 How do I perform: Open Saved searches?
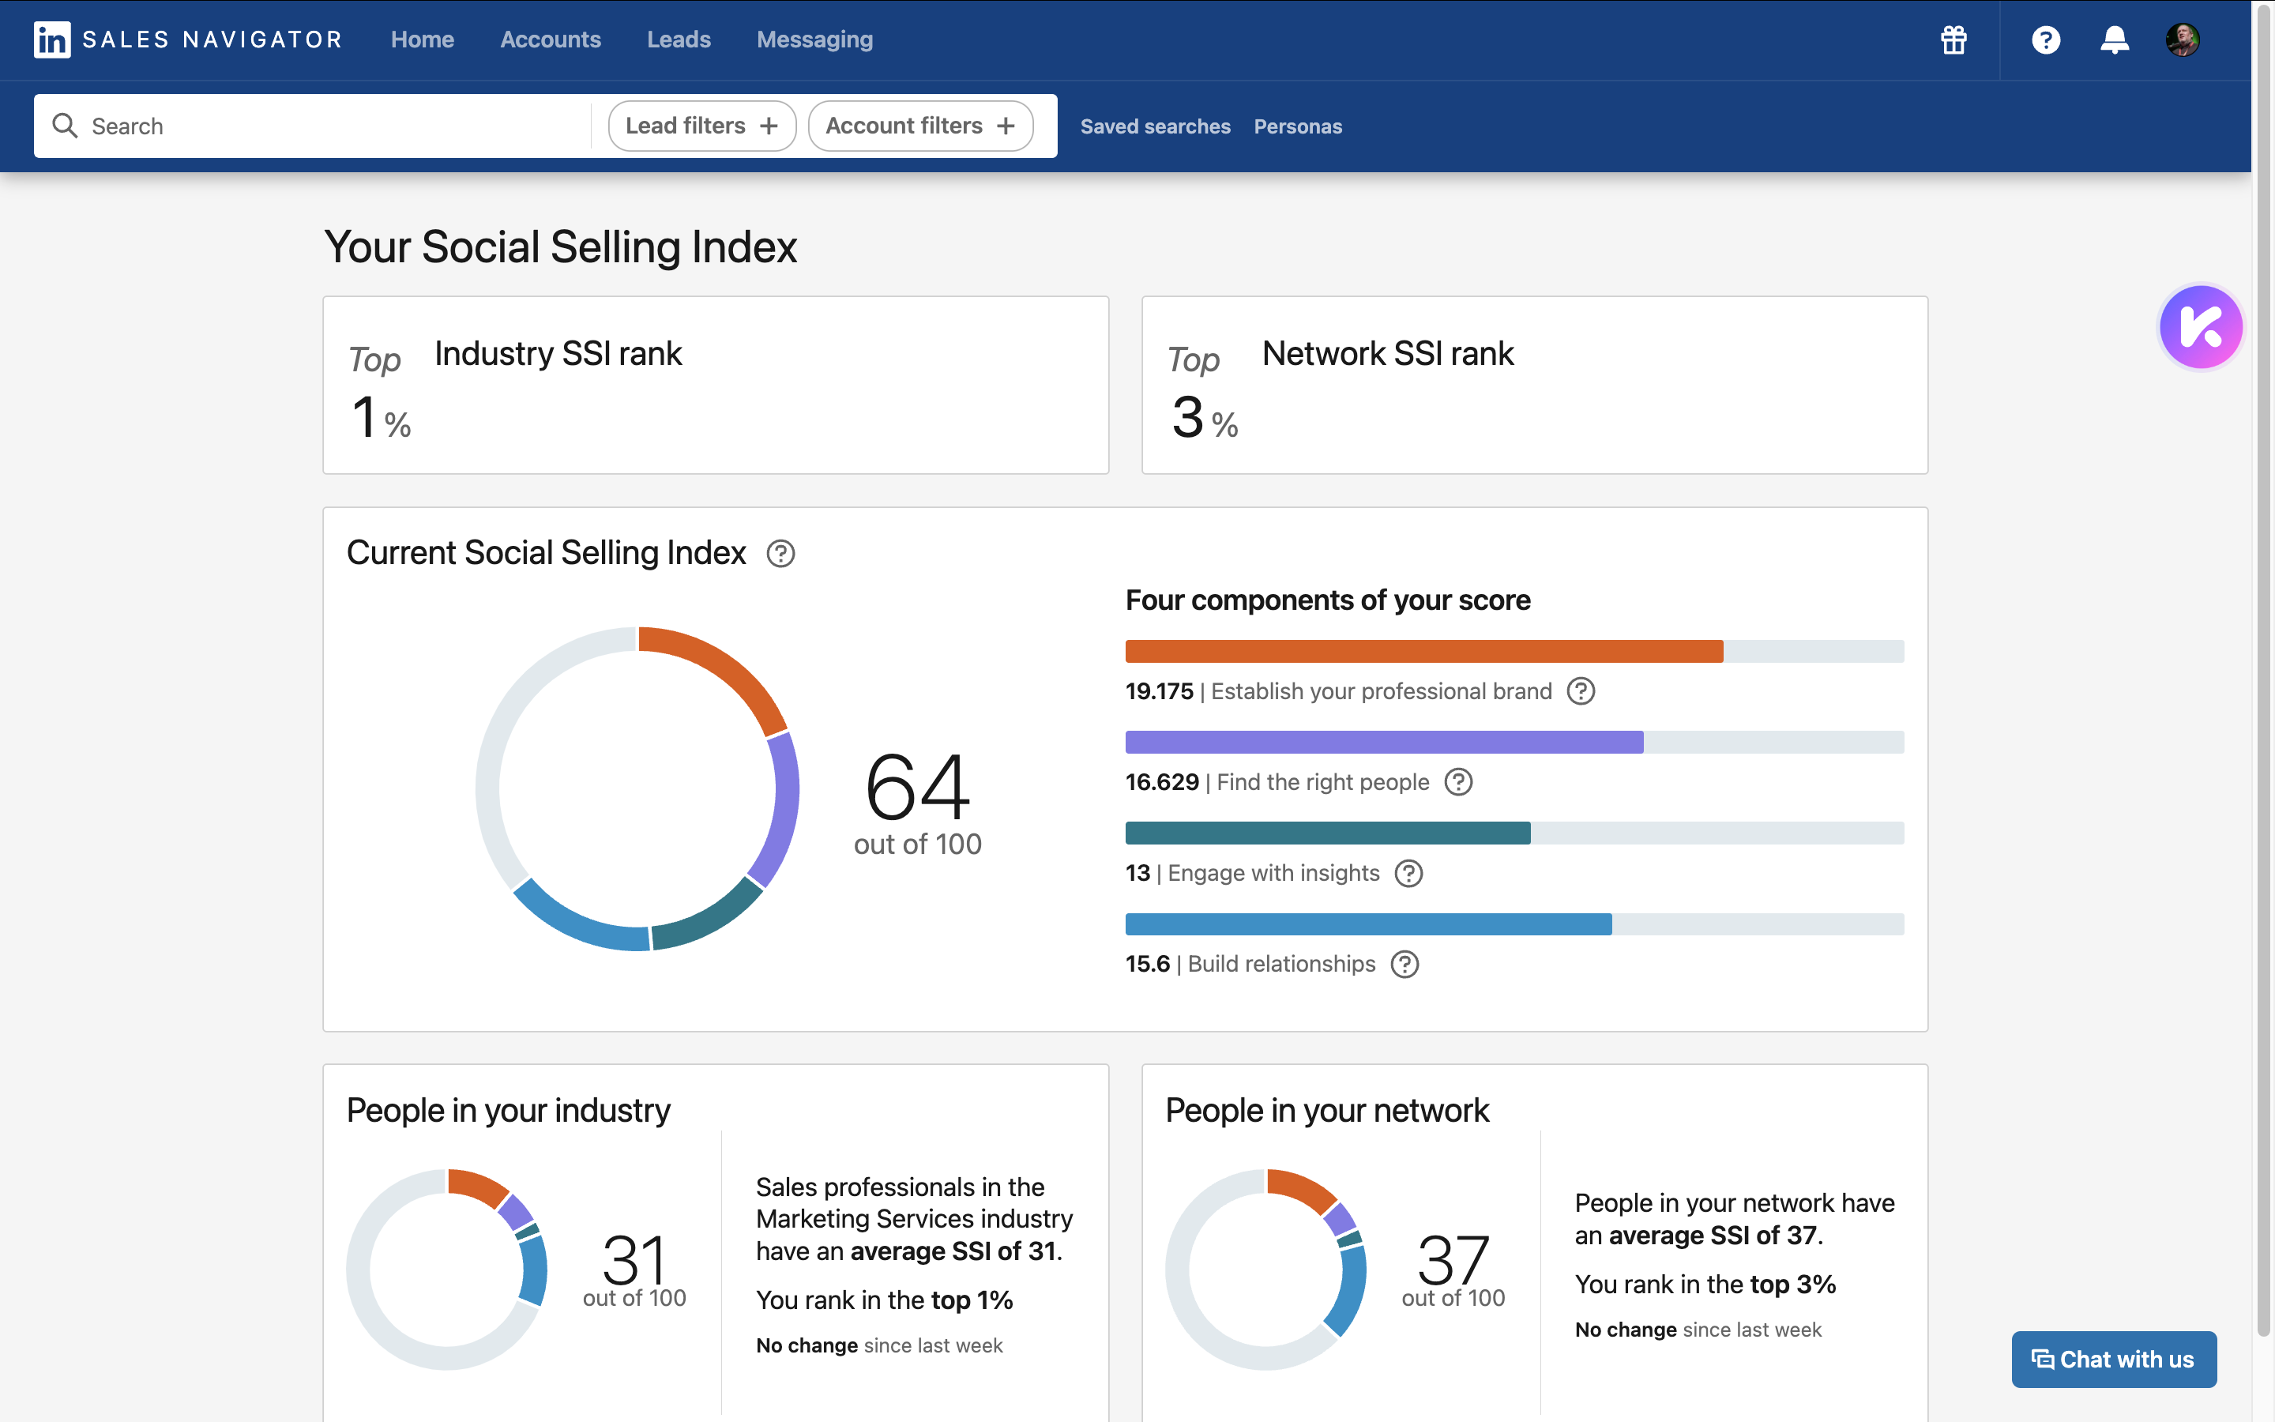coord(1154,126)
